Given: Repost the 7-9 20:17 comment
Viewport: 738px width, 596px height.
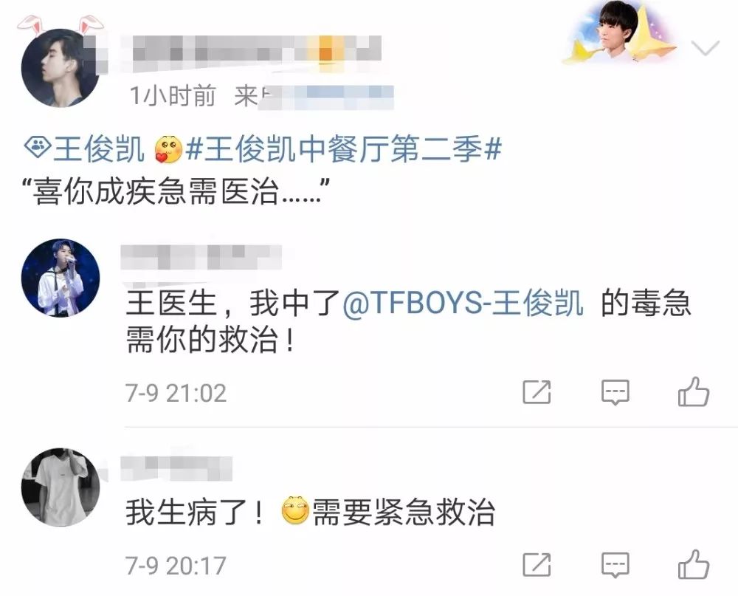Looking at the screenshot, I should coord(537,564).
